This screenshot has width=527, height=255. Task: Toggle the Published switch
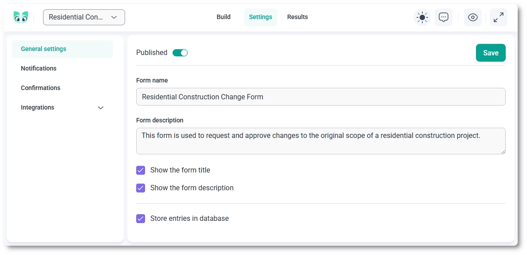coord(180,53)
